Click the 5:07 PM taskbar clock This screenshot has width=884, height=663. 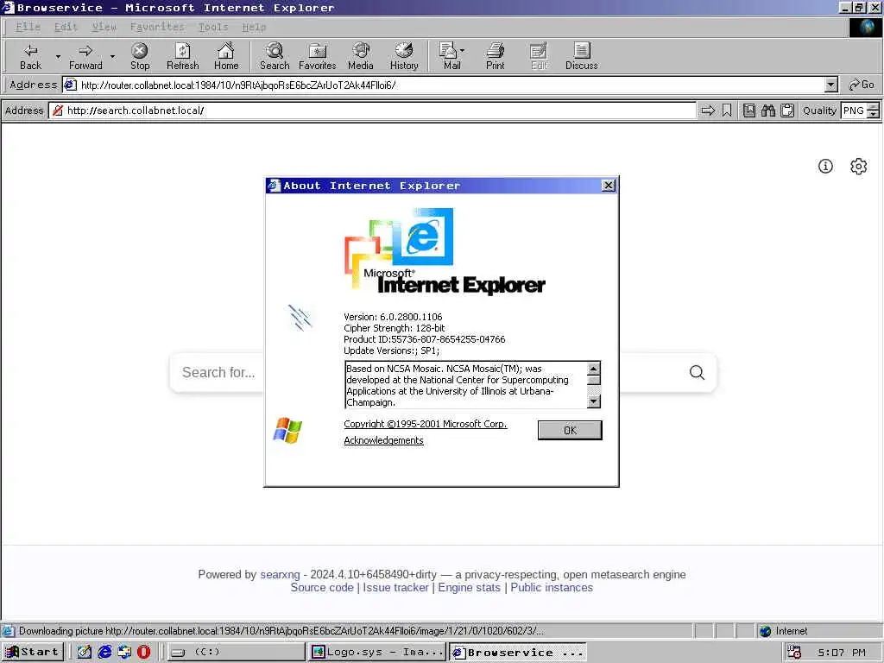(x=841, y=653)
